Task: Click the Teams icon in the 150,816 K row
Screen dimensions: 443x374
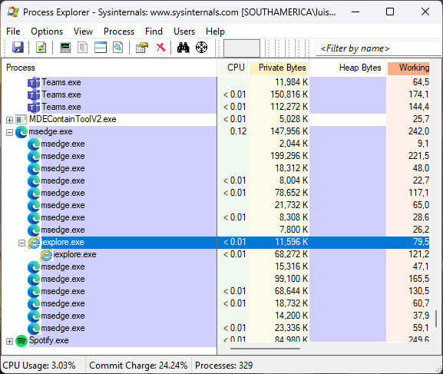Action: (x=34, y=95)
